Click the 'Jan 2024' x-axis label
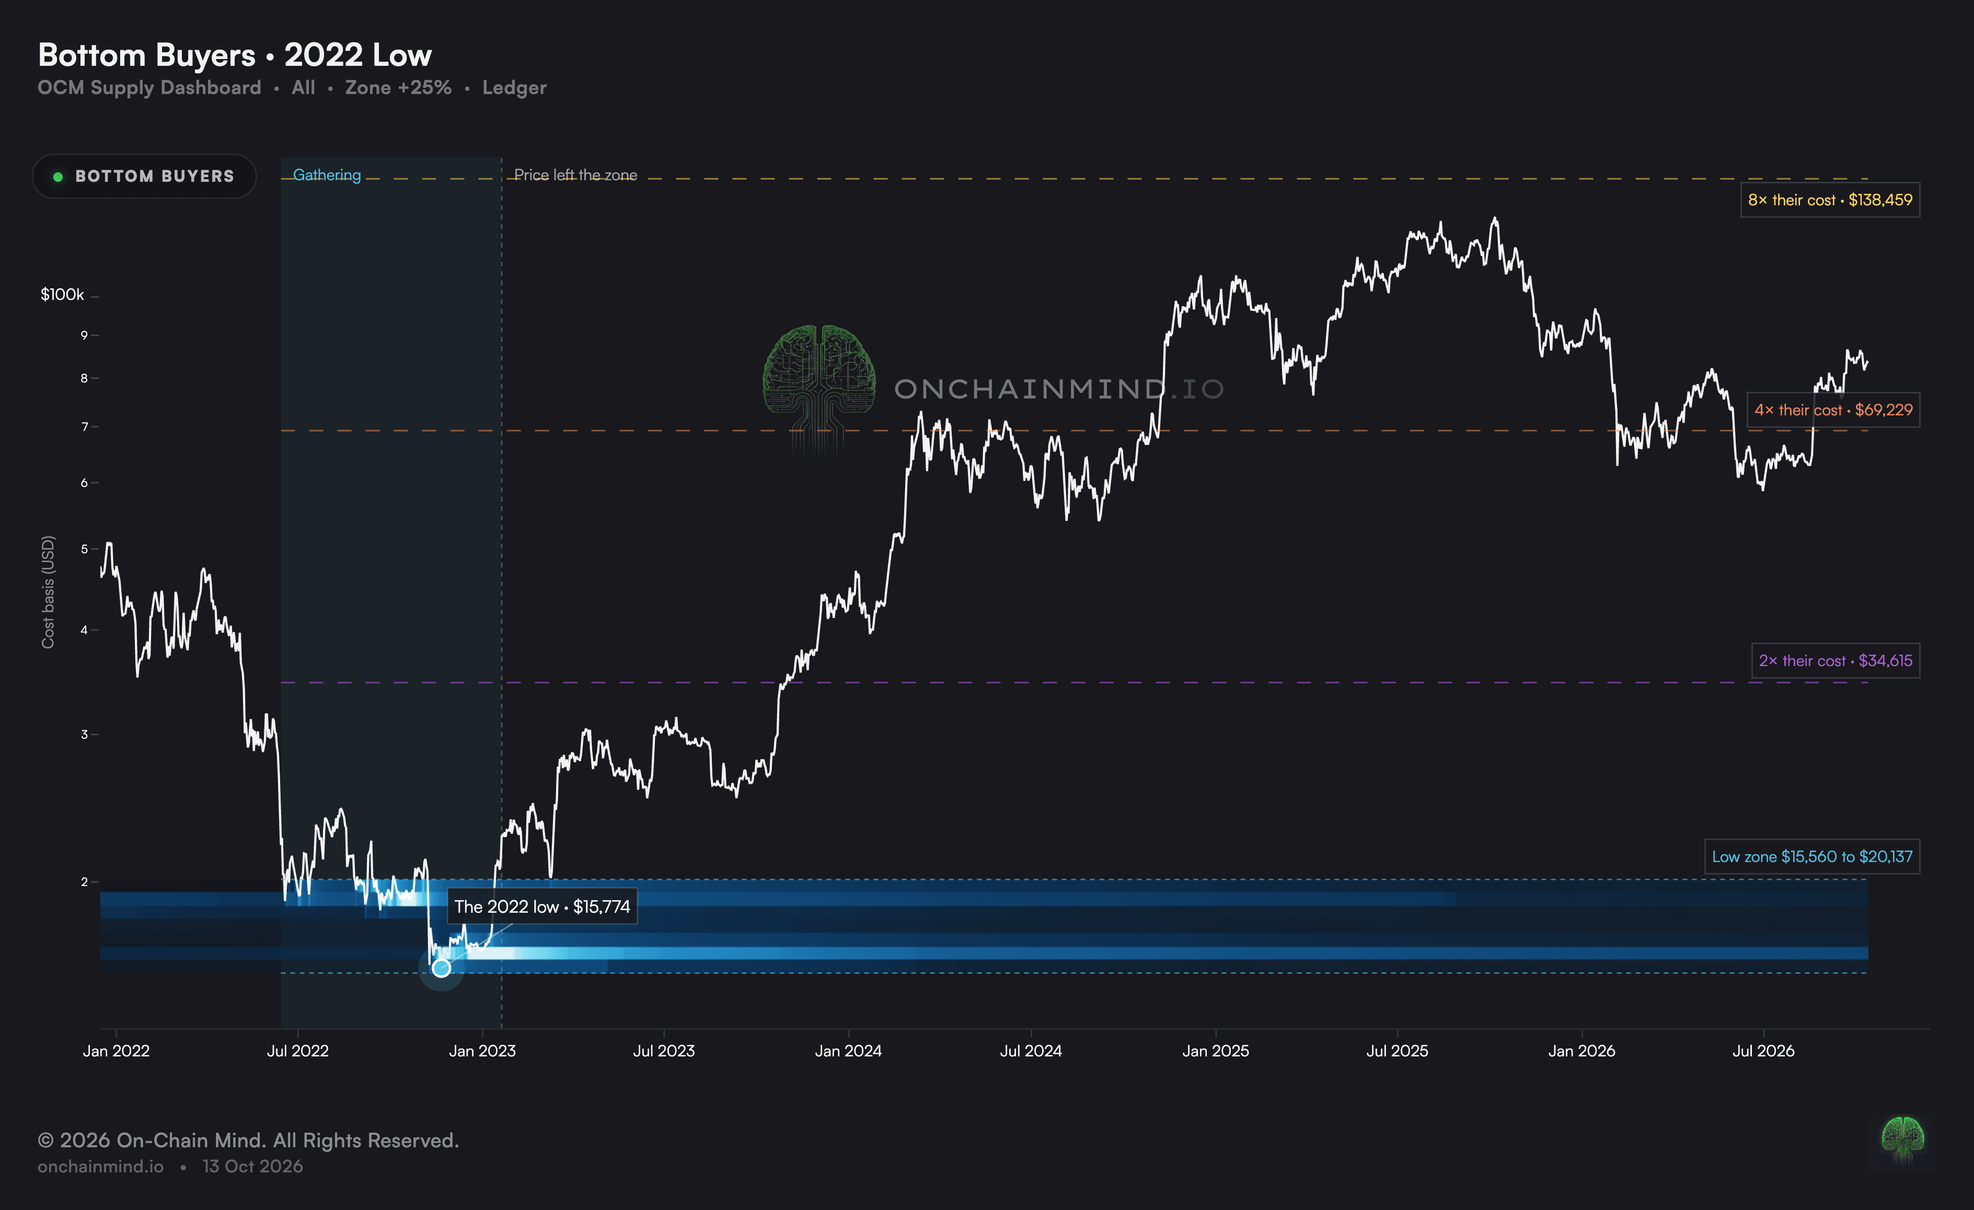This screenshot has height=1210, width=1974. [848, 1051]
